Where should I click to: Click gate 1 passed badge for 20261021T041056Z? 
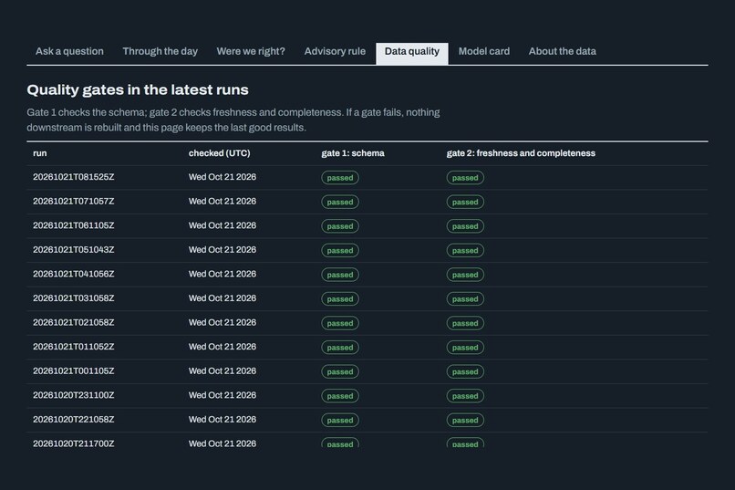[340, 275]
